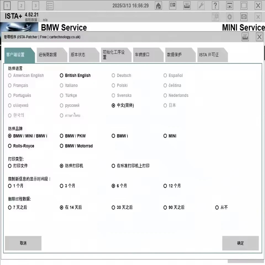265x265 pixels.
Task: Select workspace 2 at the top left
Action: (21, 5)
